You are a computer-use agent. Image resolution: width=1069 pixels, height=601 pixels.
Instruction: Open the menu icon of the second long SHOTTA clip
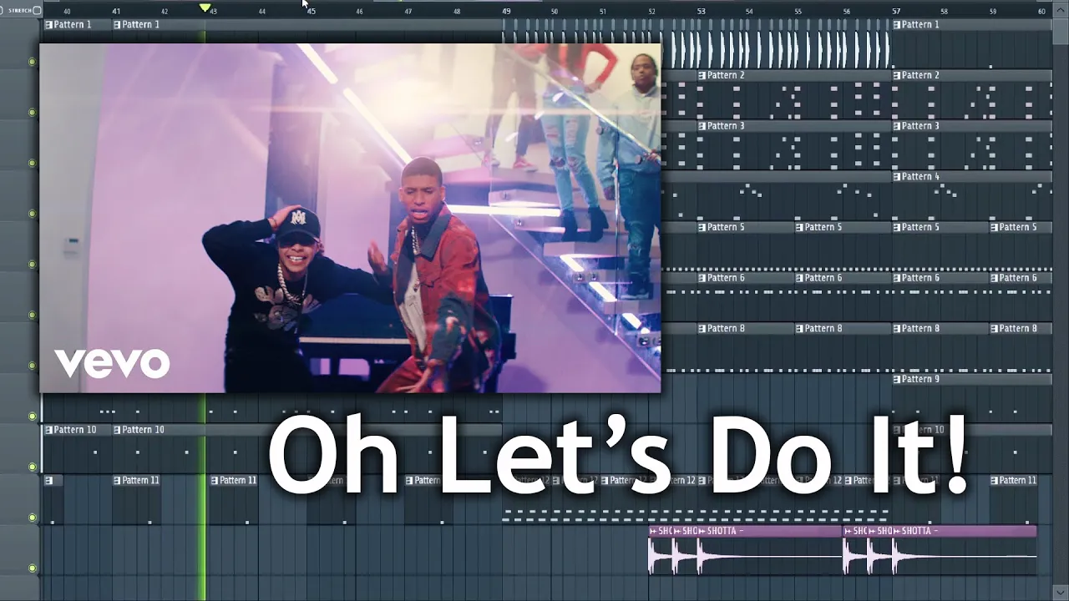(x=897, y=531)
